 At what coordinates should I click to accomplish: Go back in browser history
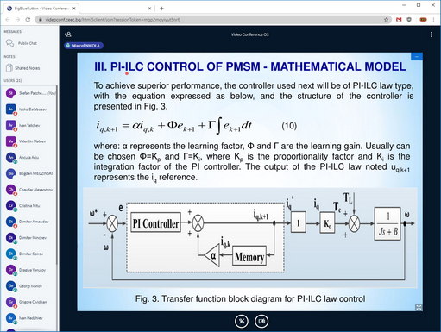point(8,20)
